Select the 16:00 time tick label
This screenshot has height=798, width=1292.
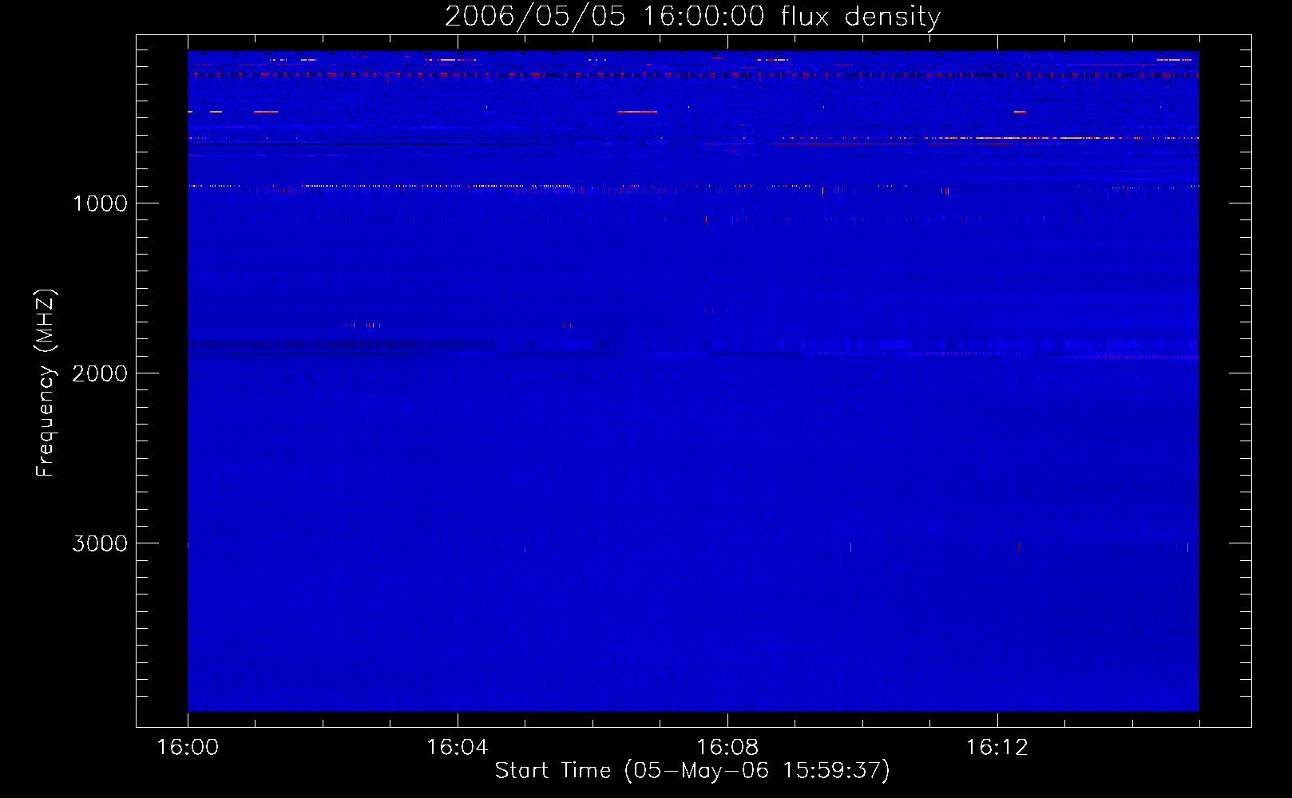188,748
